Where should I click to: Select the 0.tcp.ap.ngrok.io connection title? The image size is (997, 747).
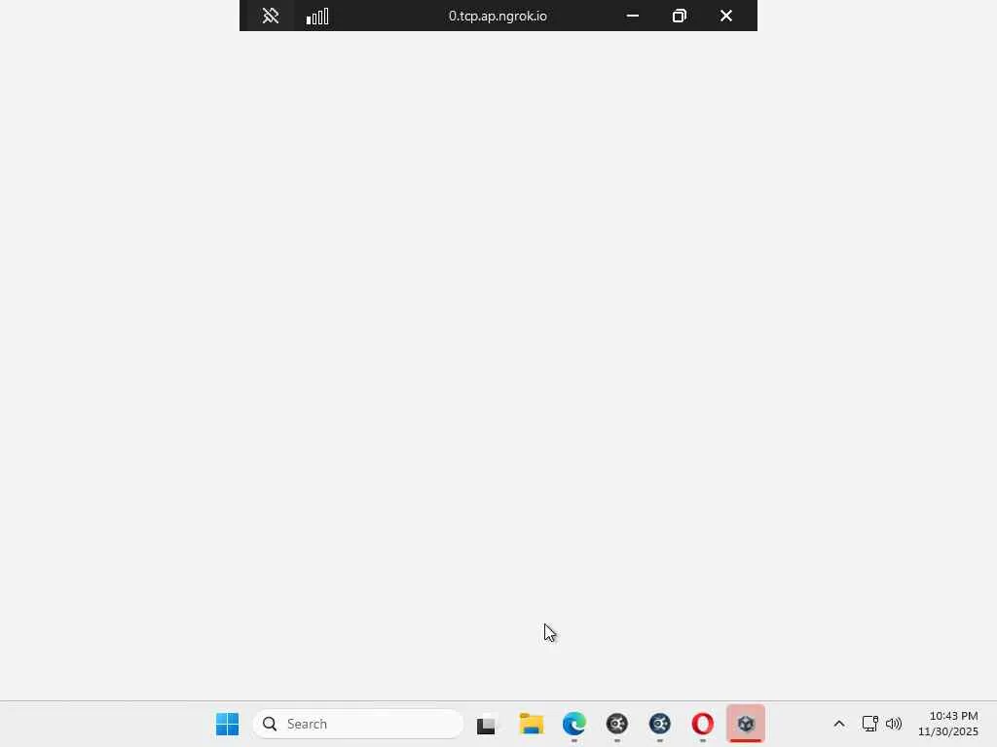point(498,16)
